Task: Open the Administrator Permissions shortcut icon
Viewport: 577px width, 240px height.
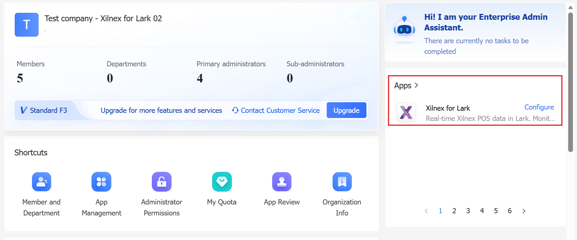Action: [162, 182]
